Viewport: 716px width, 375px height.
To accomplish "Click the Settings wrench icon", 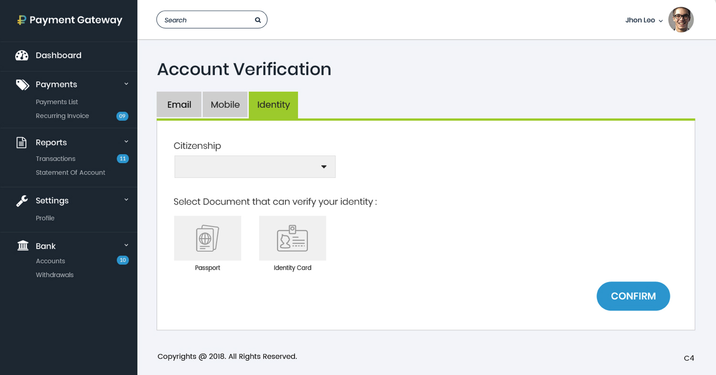I will tap(22, 201).
